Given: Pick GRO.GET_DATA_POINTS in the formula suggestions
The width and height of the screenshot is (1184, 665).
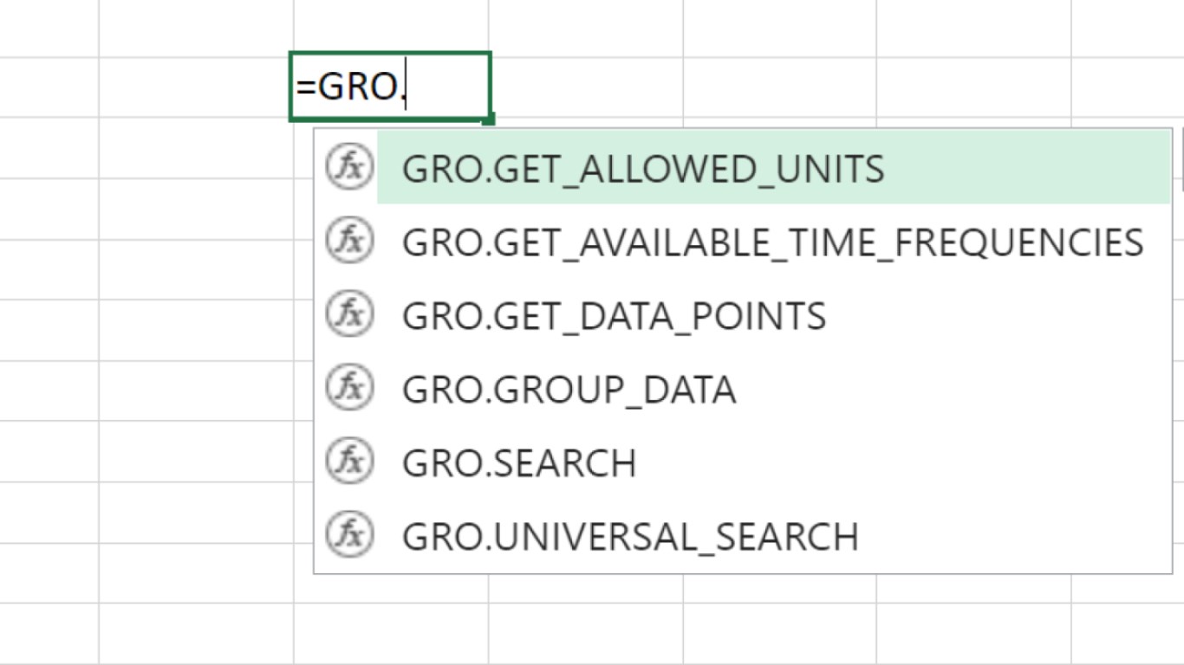Looking at the screenshot, I should (x=614, y=316).
